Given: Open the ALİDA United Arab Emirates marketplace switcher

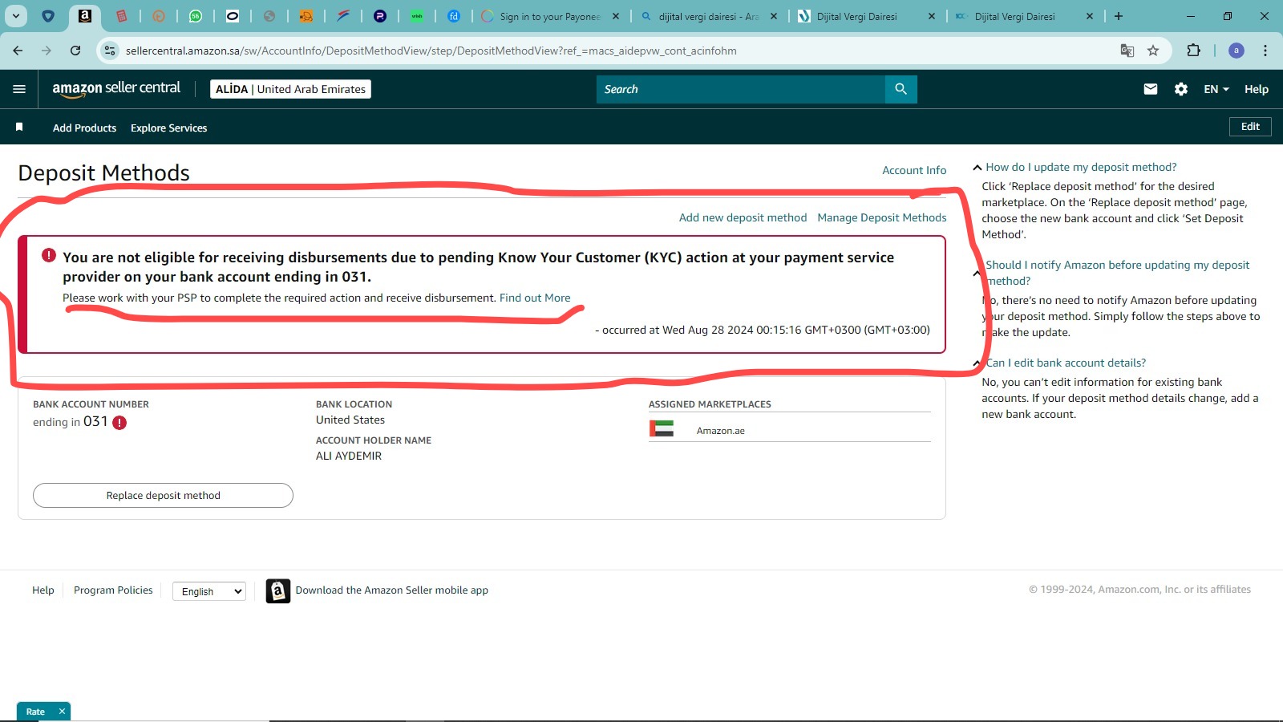Looking at the screenshot, I should 290,89.
